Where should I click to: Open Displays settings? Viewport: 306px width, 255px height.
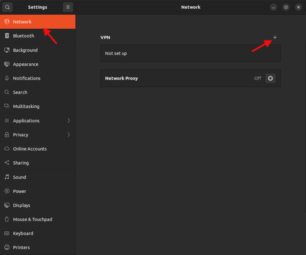pyautogui.click(x=22, y=205)
